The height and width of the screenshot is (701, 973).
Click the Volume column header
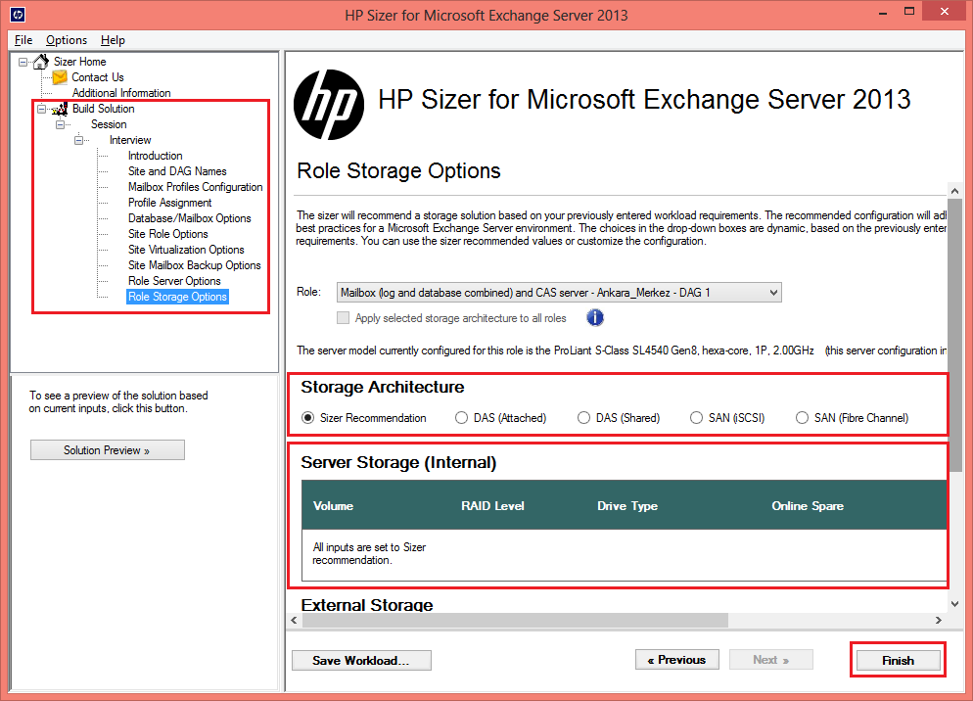coord(333,506)
